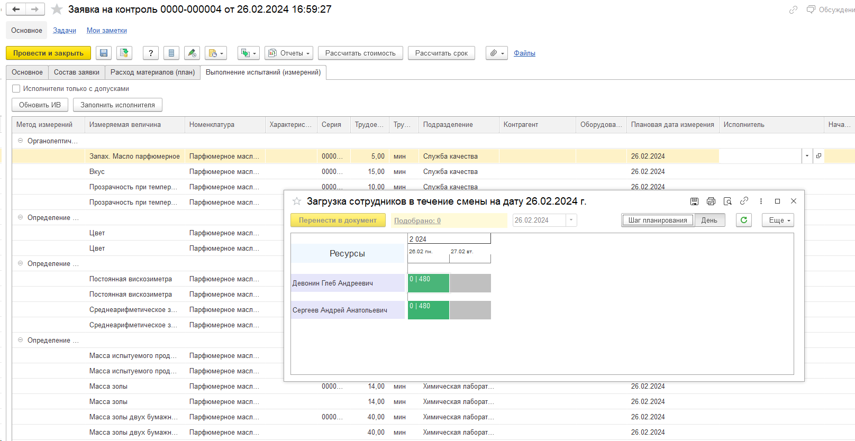Open the Исполнитель dropdown arrow in selected row
855x441 pixels.
click(x=807, y=156)
